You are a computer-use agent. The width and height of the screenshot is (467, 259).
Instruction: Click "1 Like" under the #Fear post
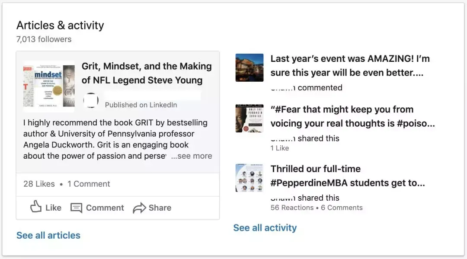[x=280, y=148]
